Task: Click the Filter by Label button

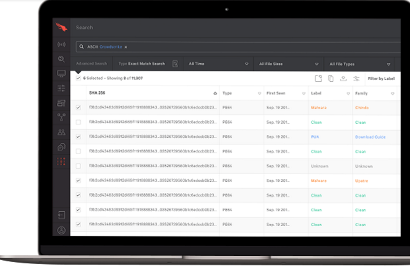Action: coord(381,79)
